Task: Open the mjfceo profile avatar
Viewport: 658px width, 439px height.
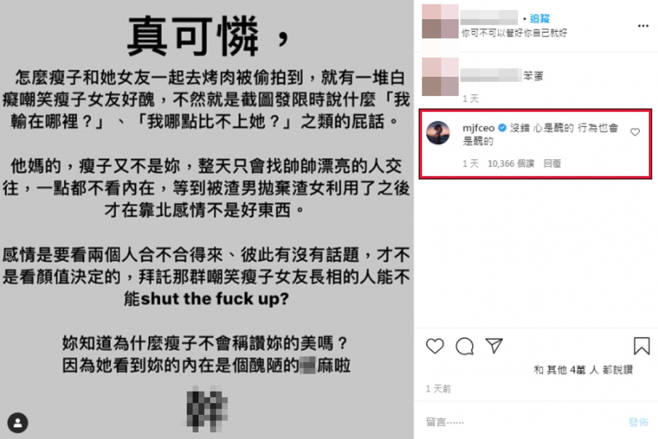Action: pos(438,133)
